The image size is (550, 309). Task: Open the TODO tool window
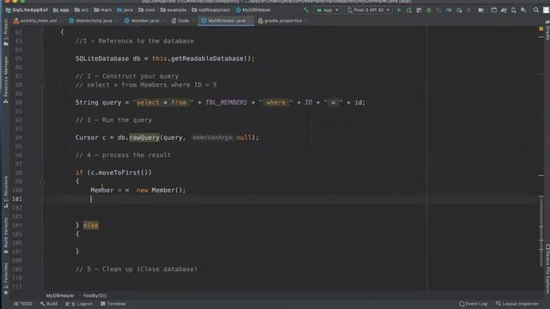coord(23,304)
